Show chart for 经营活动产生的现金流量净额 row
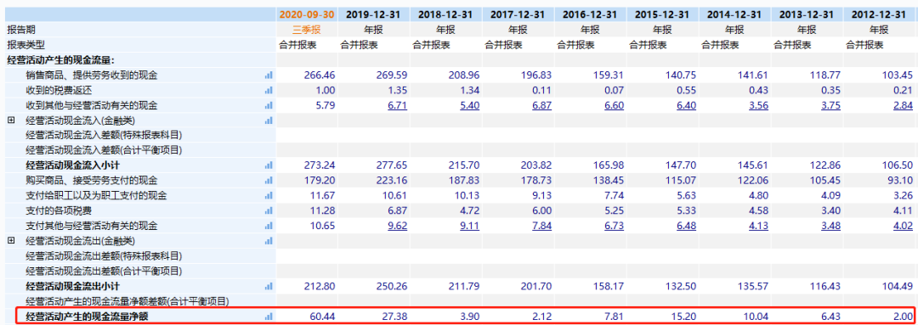918x325 pixels. [x=269, y=317]
